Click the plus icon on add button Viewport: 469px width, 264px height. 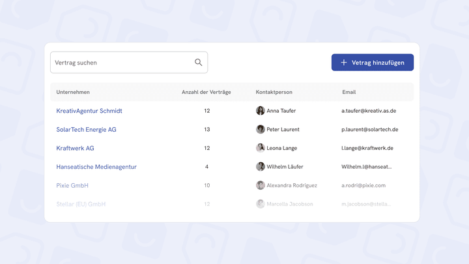344,63
